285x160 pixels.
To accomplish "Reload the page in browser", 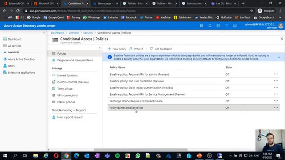I will point(18,11).
